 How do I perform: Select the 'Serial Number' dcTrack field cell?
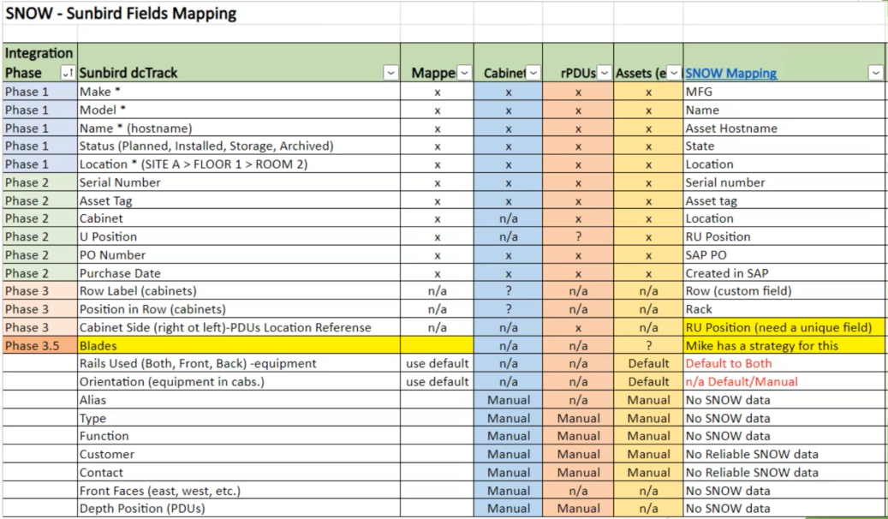point(238,182)
